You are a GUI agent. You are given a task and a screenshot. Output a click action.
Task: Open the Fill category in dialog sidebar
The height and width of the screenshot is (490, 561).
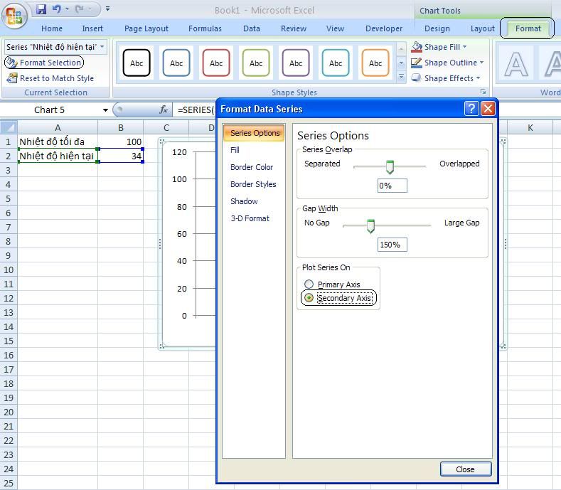(235, 150)
